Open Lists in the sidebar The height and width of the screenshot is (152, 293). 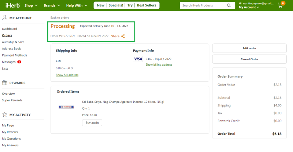tap(5, 69)
